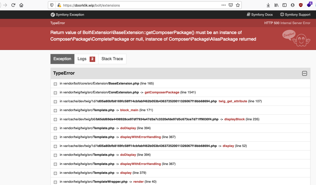This screenshot has width=316, height=185.
Task: Expand the display line 379 trace
Action: 55,173
